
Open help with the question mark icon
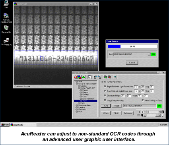click(115, 77)
